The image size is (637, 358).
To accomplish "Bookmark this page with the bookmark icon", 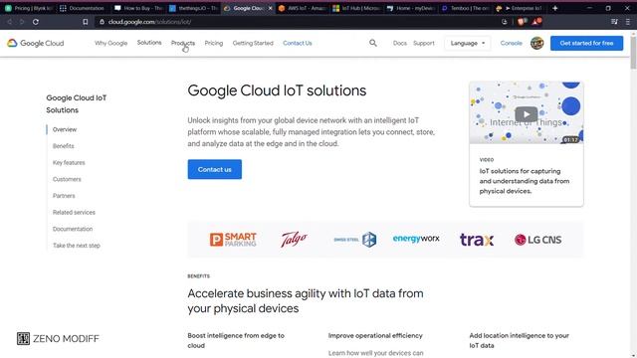I will [86, 22].
